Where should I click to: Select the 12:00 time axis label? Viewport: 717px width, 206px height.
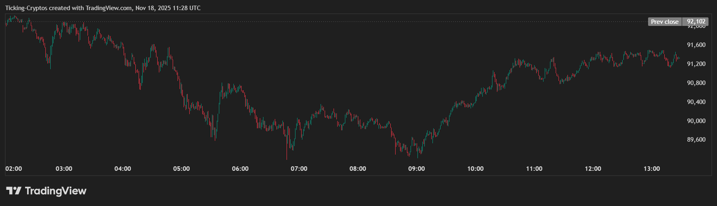point(593,169)
